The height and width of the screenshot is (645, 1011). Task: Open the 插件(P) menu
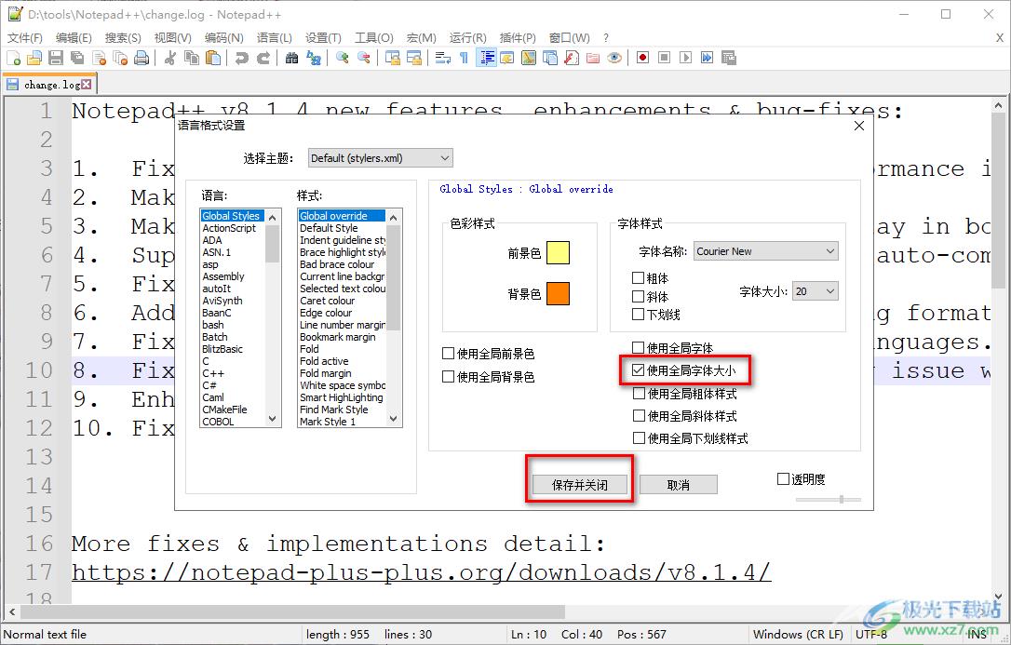[x=517, y=38]
